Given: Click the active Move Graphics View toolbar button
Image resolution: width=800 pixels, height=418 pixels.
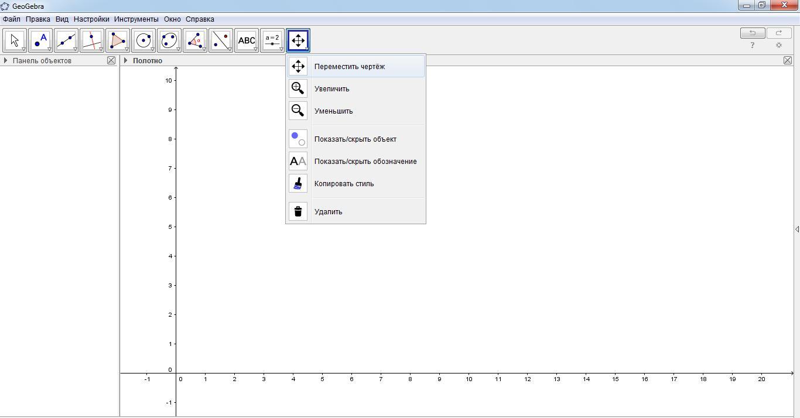Looking at the screenshot, I should point(298,40).
